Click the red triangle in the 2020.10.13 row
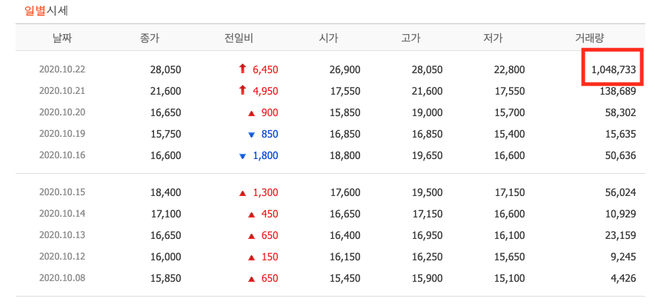This screenshot has width=655, height=304. pos(251,236)
